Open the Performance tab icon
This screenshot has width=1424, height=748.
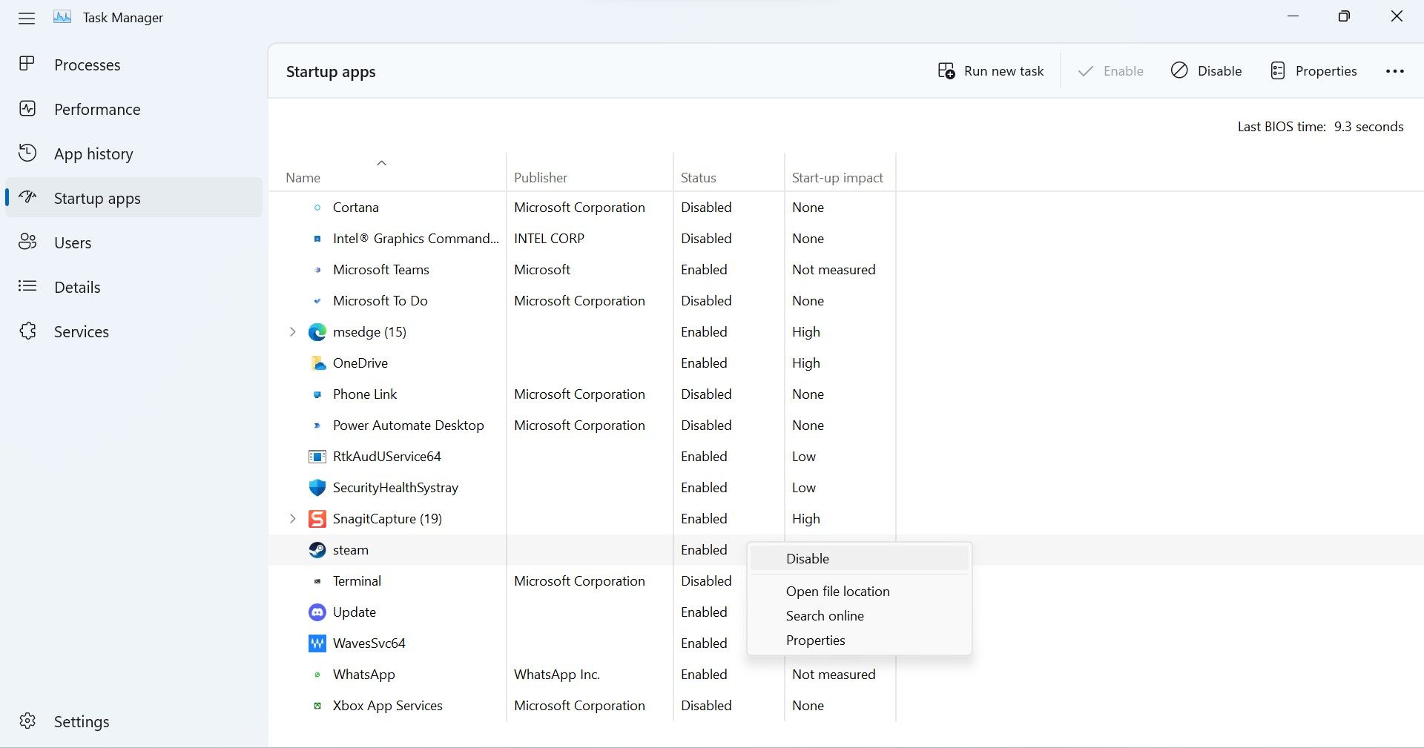point(27,109)
